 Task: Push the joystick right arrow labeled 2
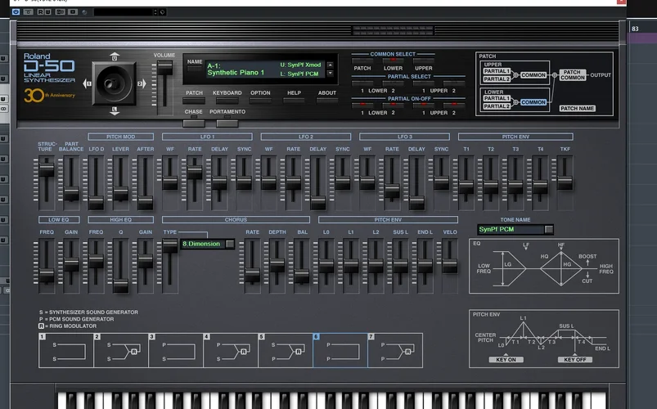pos(142,83)
